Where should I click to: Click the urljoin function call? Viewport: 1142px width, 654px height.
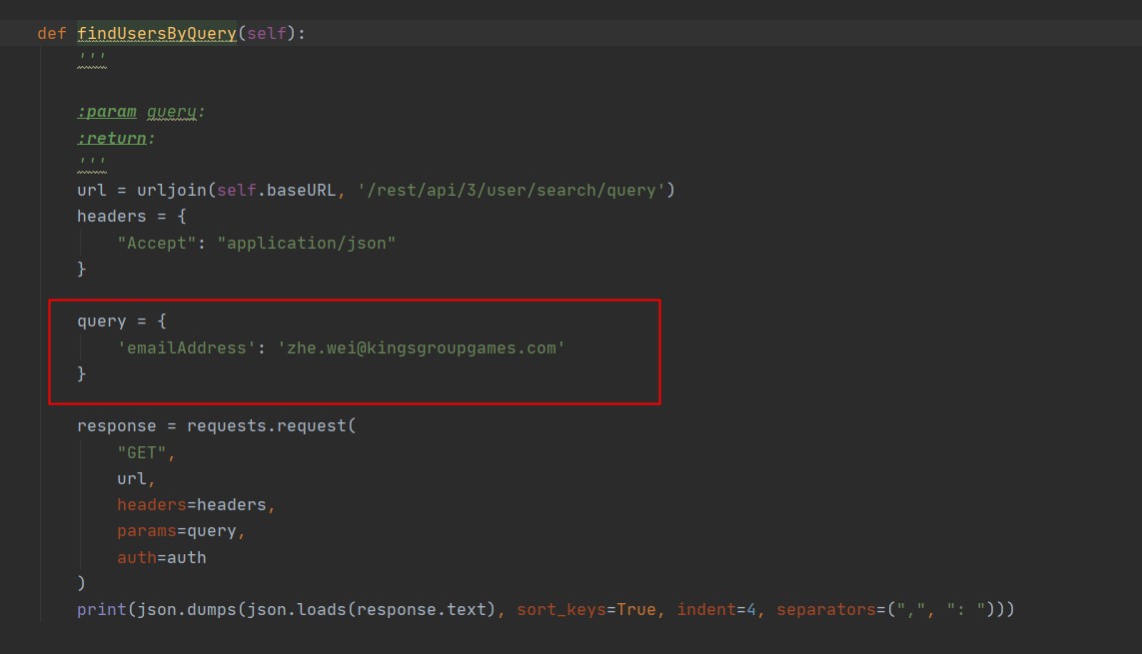(172, 191)
